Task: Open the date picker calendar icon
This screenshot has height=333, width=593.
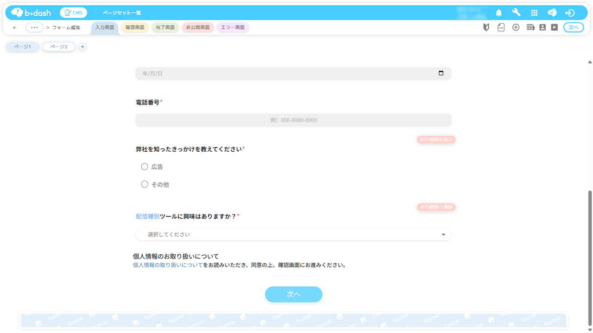Action: pyautogui.click(x=441, y=73)
